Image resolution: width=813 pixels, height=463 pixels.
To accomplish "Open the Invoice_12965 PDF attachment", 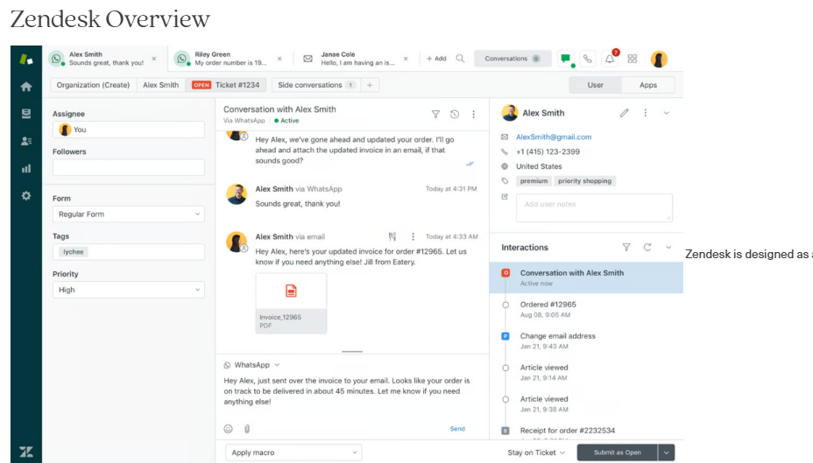I will 291,304.
